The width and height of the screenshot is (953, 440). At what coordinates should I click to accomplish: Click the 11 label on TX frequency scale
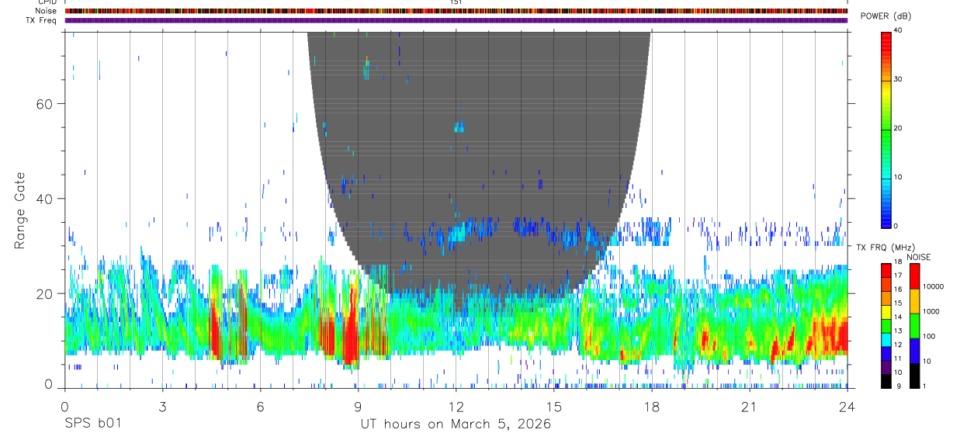point(897,359)
